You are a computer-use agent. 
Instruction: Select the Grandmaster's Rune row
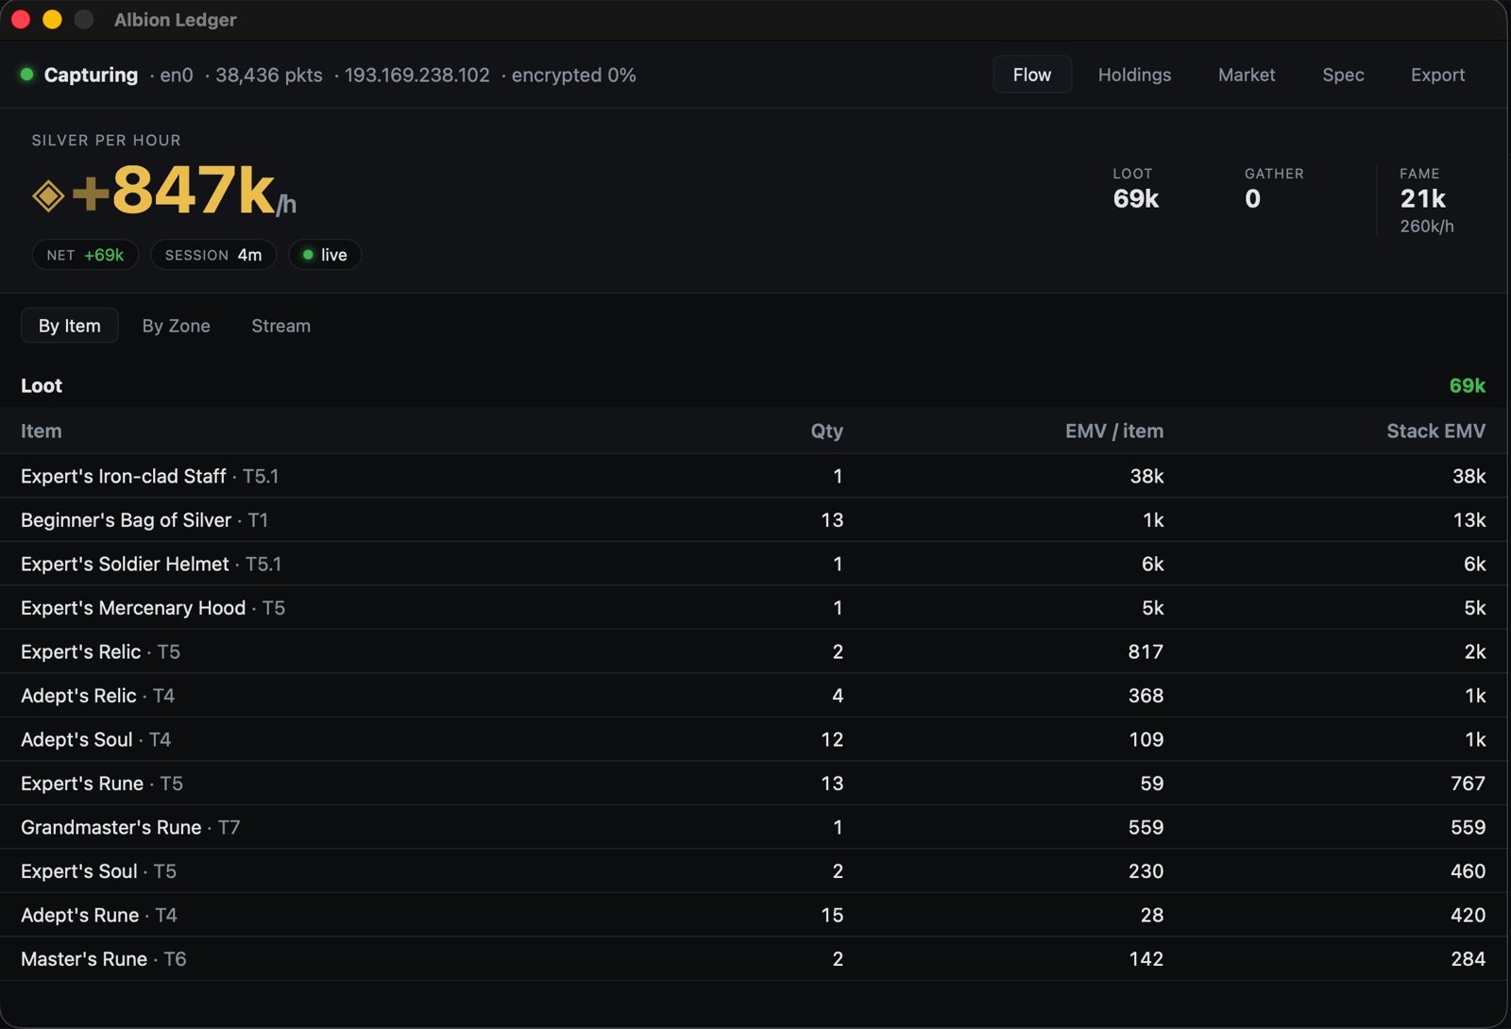[x=754, y=827]
